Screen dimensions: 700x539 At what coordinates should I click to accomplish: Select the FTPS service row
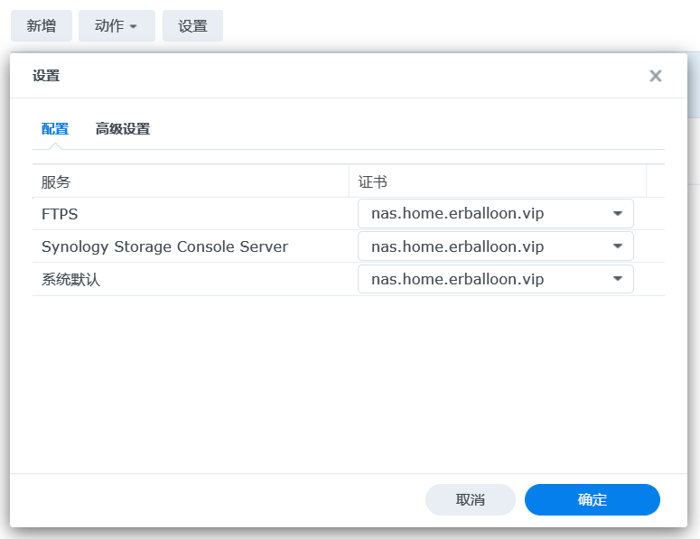[60, 214]
